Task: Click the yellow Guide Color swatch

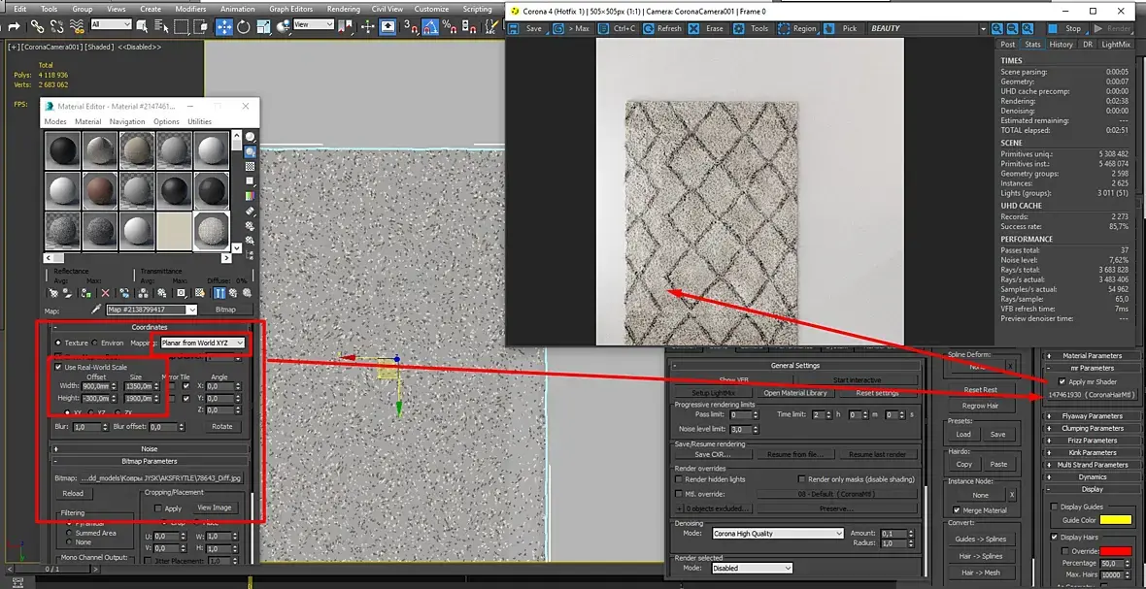Action: [x=1115, y=520]
